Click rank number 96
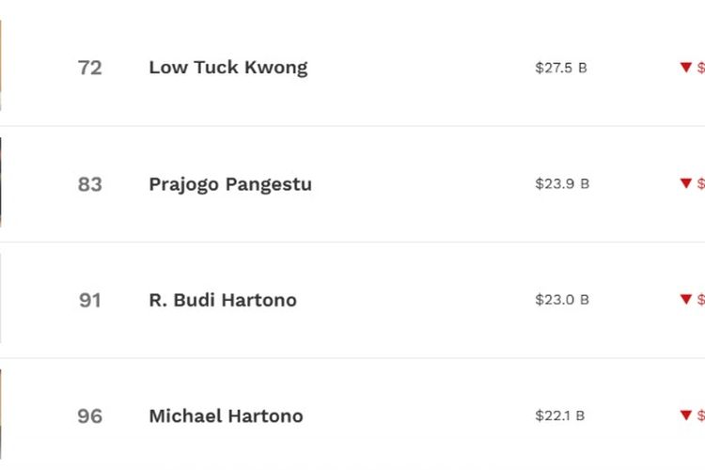 click(89, 416)
